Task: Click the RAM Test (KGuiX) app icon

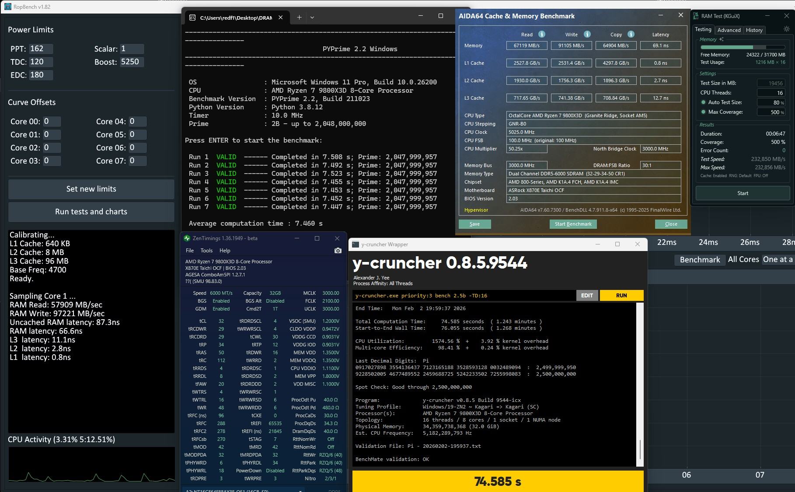Action: click(696, 16)
